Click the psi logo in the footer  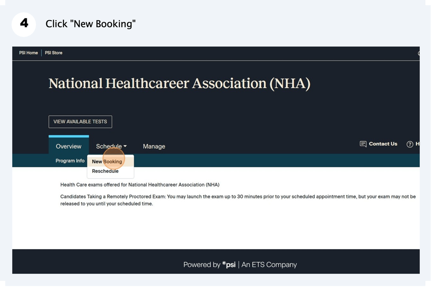point(229,264)
